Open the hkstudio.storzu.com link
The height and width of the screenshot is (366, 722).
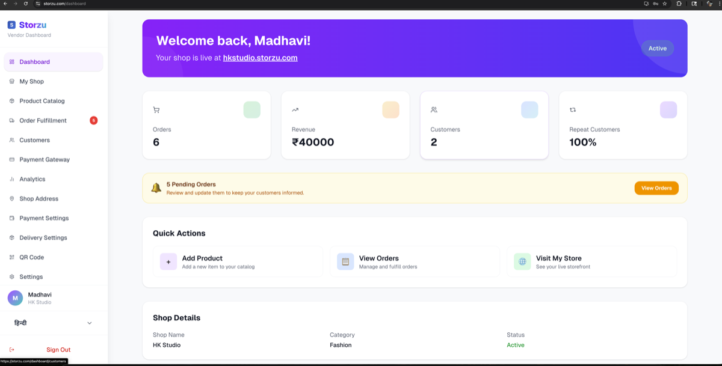pos(260,58)
